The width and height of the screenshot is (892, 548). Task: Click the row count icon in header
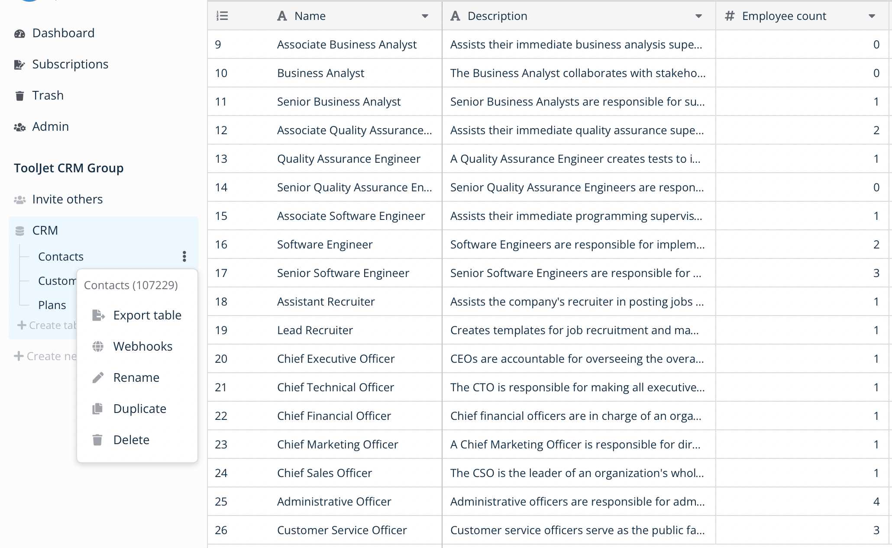click(x=222, y=16)
